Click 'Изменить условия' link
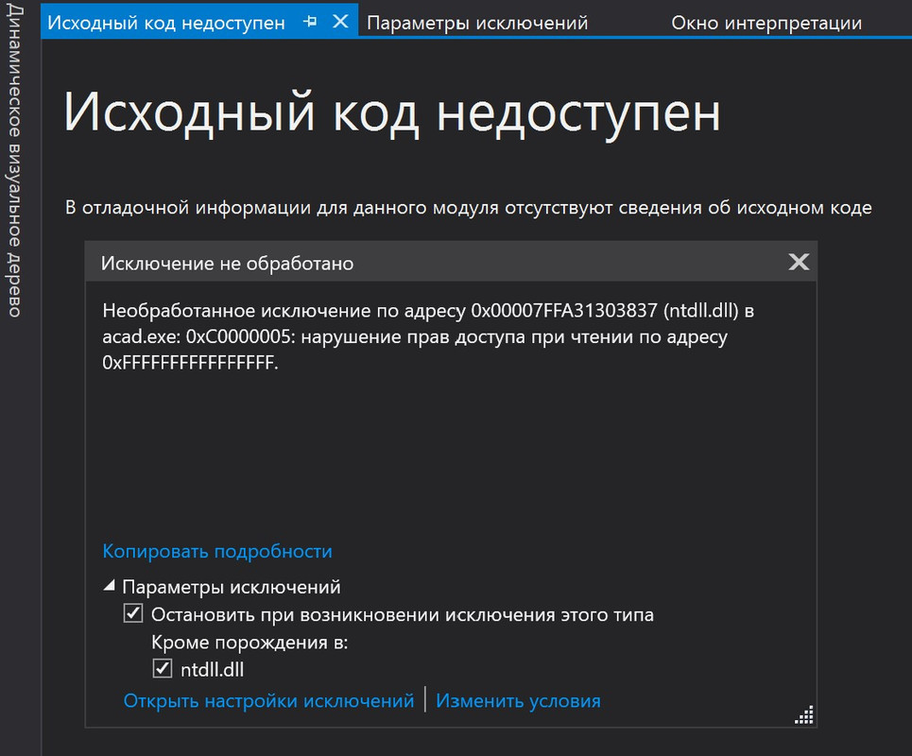Image resolution: width=912 pixels, height=756 pixels. (518, 701)
